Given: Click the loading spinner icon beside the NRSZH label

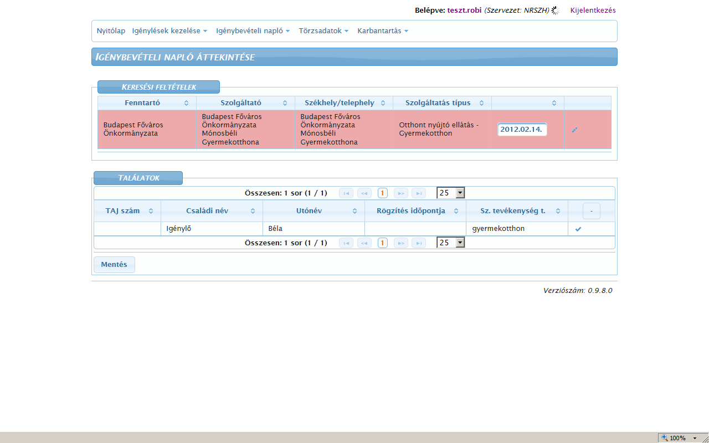Looking at the screenshot, I should click(x=556, y=11).
